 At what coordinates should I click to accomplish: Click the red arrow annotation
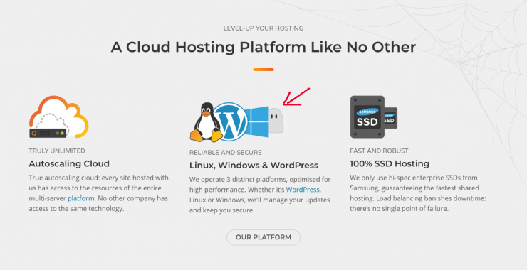click(x=296, y=97)
